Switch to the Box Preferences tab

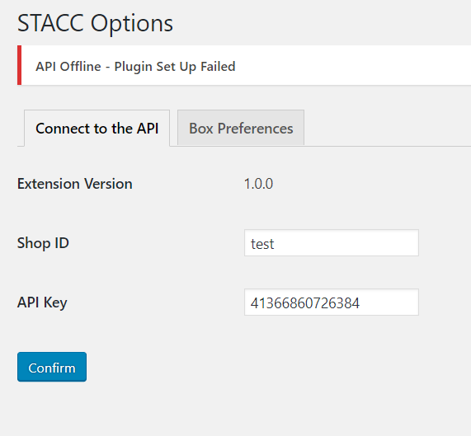241,128
